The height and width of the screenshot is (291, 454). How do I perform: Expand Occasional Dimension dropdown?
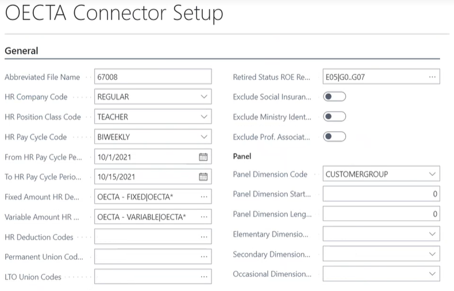[432, 274]
